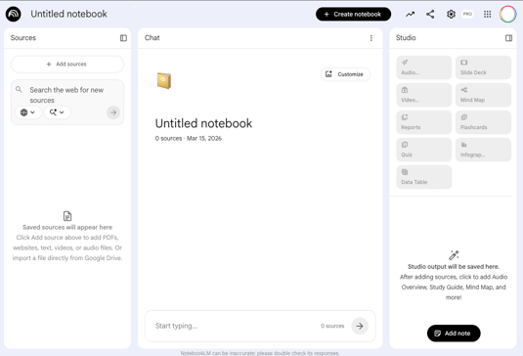This screenshot has height=356, width=523.
Task: Select the Video Overview tile
Action: click(424, 95)
